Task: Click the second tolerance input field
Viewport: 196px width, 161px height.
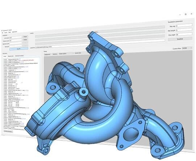Action: pyautogui.click(x=16, y=40)
